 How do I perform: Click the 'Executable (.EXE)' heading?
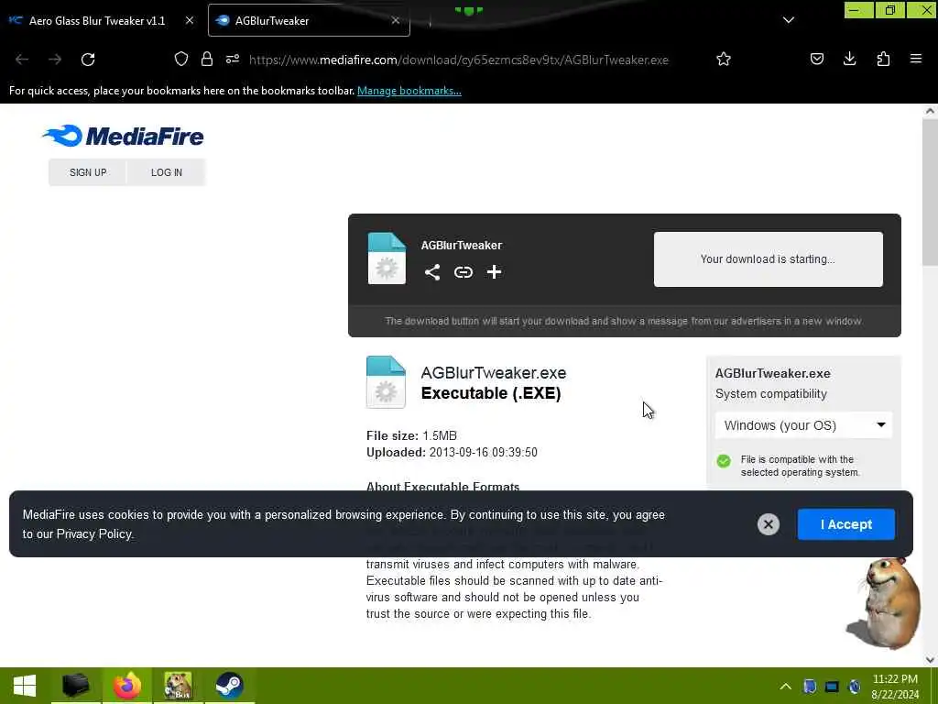[x=491, y=393]
